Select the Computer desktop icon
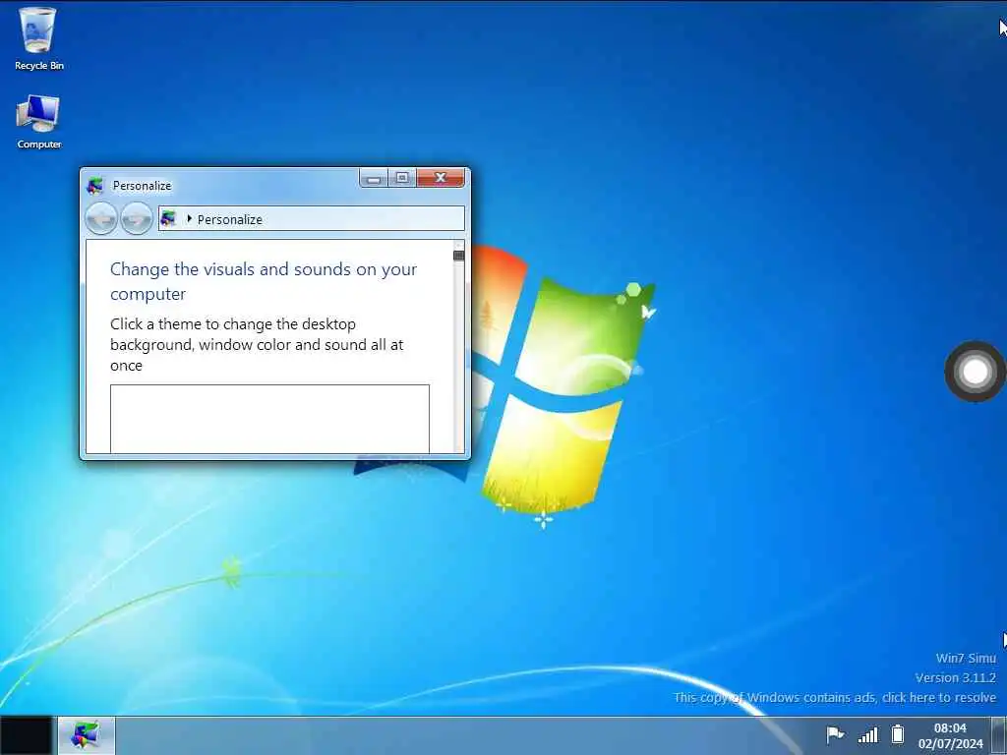Screen dimensions: 1007x755 tap(38, 122)
